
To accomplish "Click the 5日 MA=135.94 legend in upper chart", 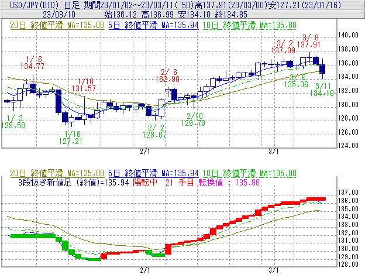I will pyautogui.click(x=153, y=26).
